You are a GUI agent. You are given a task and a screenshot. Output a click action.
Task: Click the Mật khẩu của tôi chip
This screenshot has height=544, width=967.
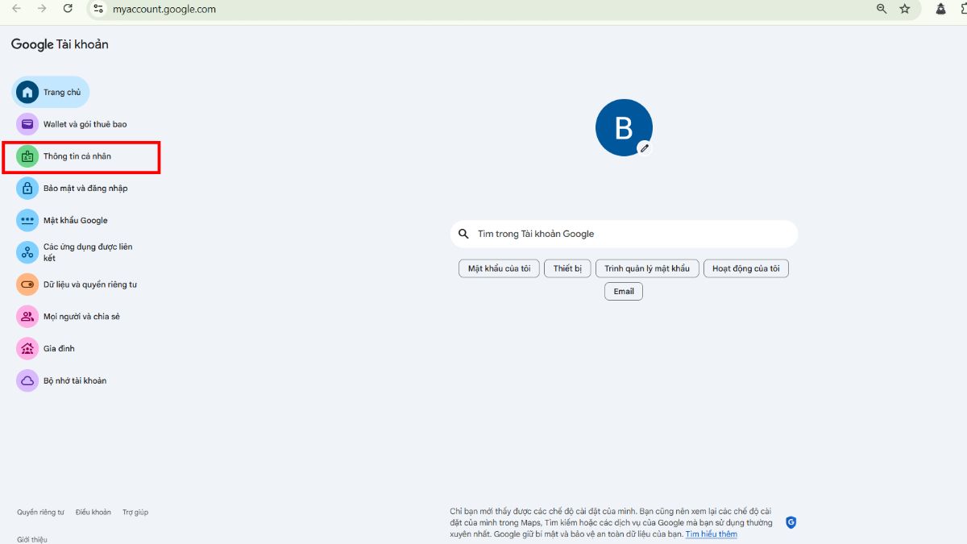coord(499,268)
